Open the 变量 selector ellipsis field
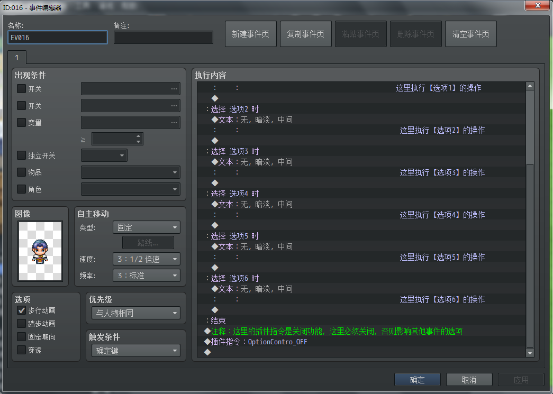The width and height of the screenshot is (553, 394). tap(131, 122)
